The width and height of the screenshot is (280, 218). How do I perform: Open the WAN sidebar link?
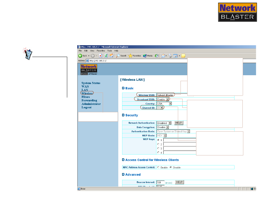click(85, 86)
